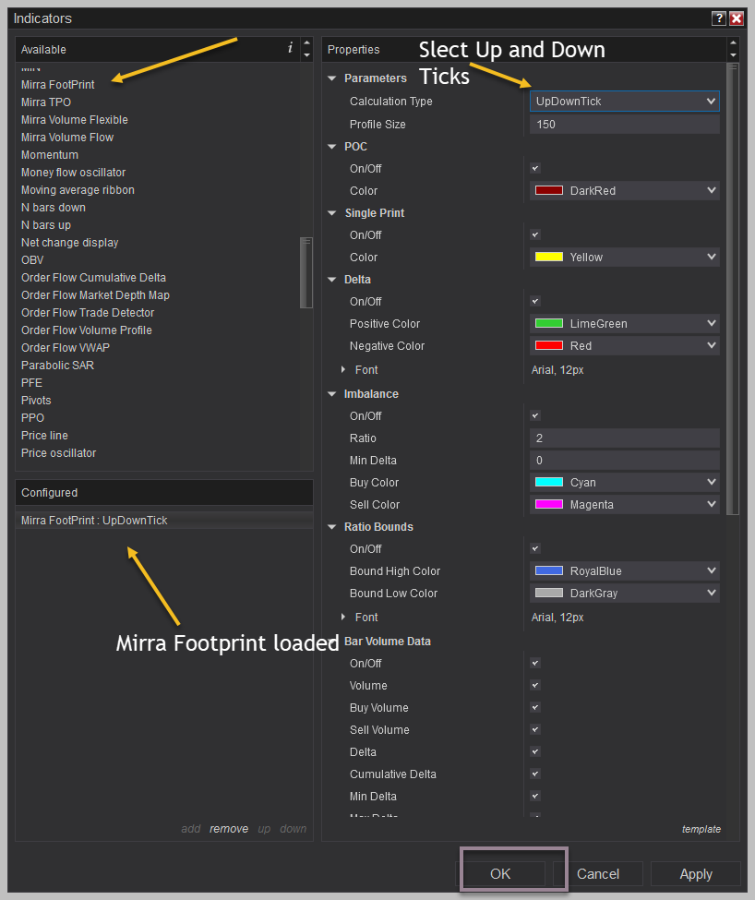
Task: Uncheck the Sell Volume checkbox
Action: 535,729
